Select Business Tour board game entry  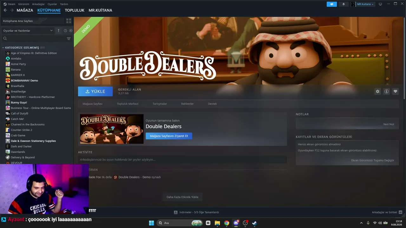pos(41,108)
